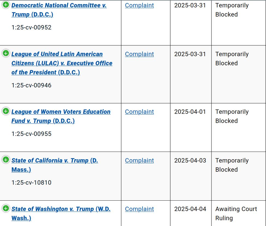Open Complaint for the LULAC case

139,54
